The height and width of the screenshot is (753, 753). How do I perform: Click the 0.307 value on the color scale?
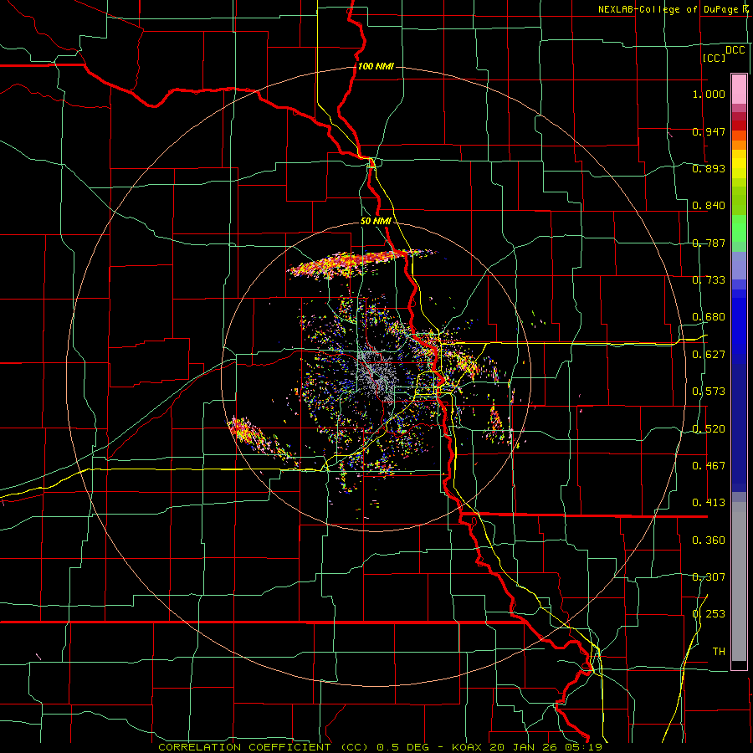click(x=709, y=577)
